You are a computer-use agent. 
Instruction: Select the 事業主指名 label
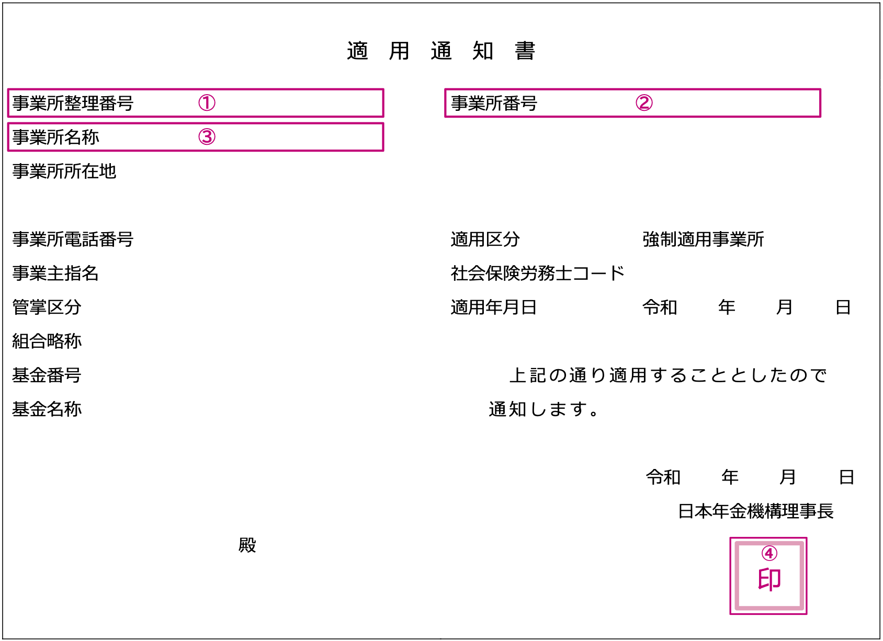coord(55,273)
